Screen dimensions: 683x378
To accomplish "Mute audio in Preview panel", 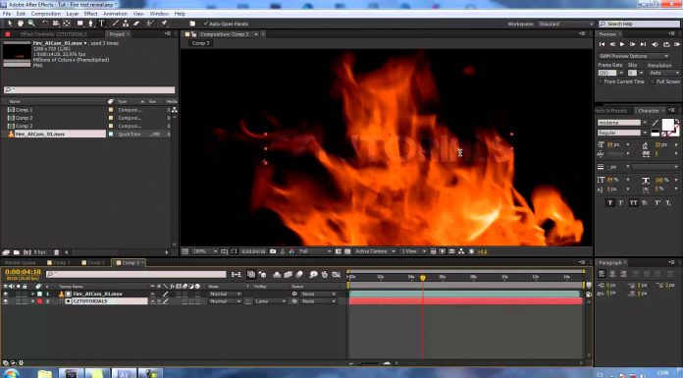I will pyautogui.click(x=655, y=44).
